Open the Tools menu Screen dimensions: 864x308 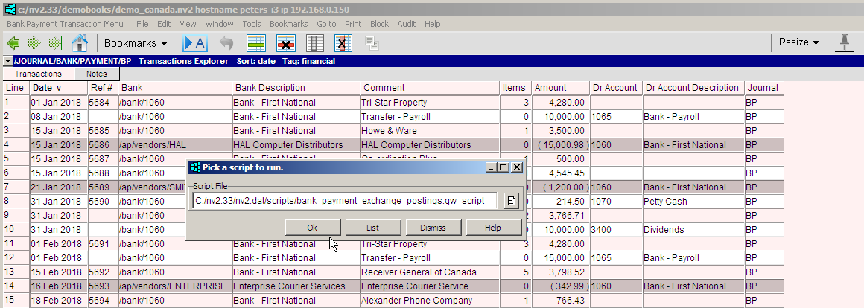[252, 24]
